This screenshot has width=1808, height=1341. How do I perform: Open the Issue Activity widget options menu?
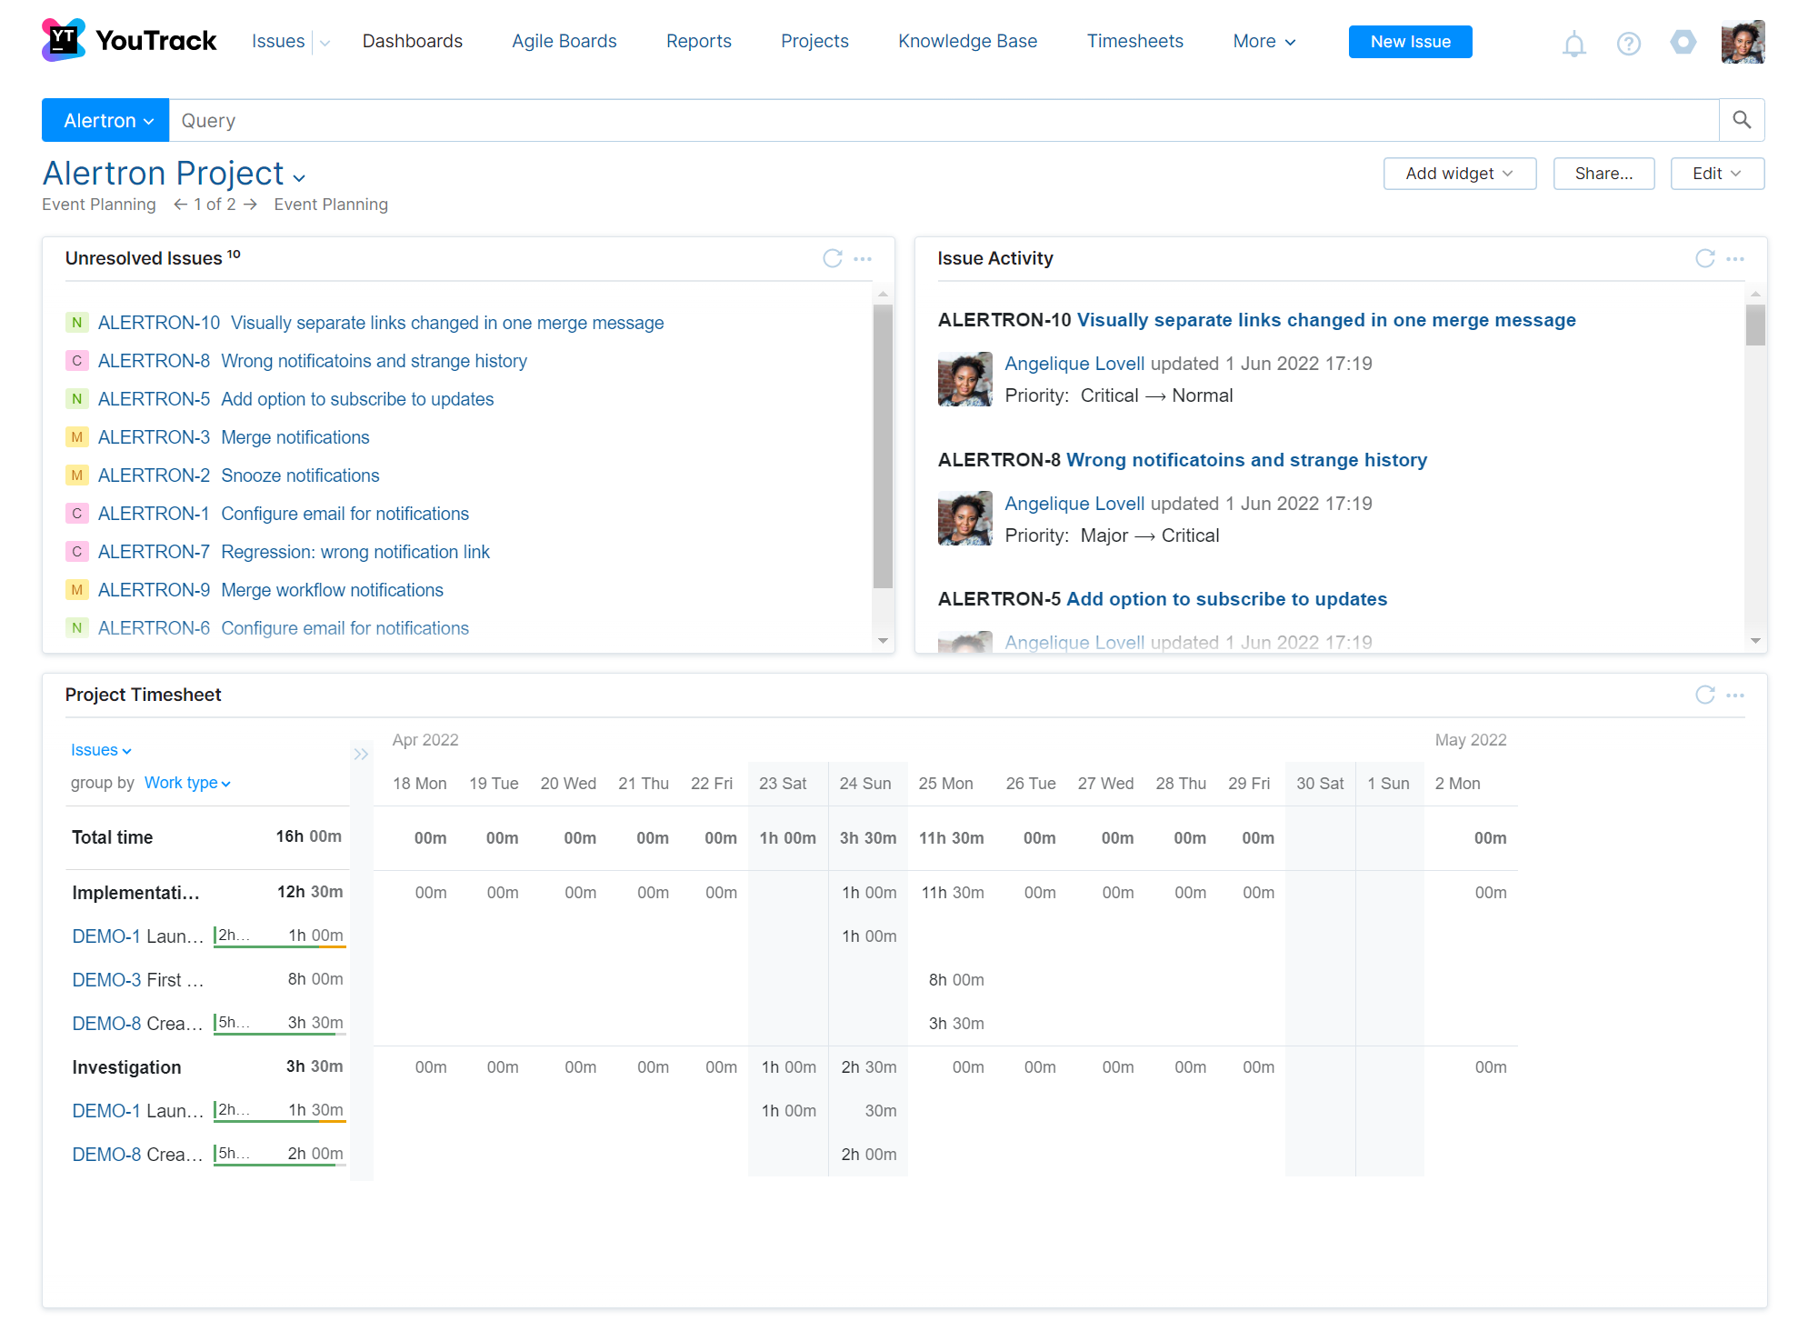1734,259
